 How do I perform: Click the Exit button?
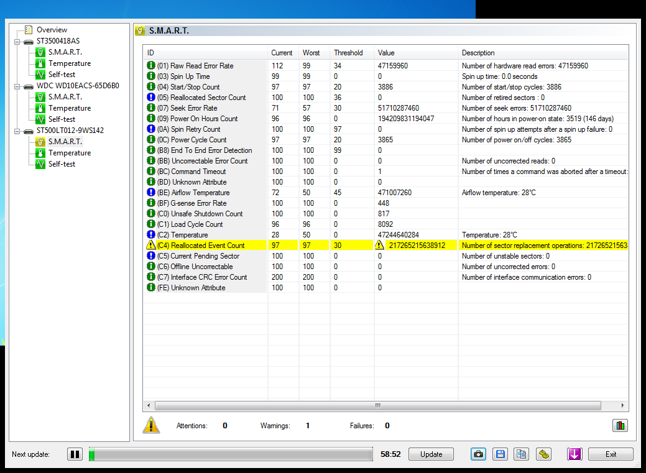611,454
